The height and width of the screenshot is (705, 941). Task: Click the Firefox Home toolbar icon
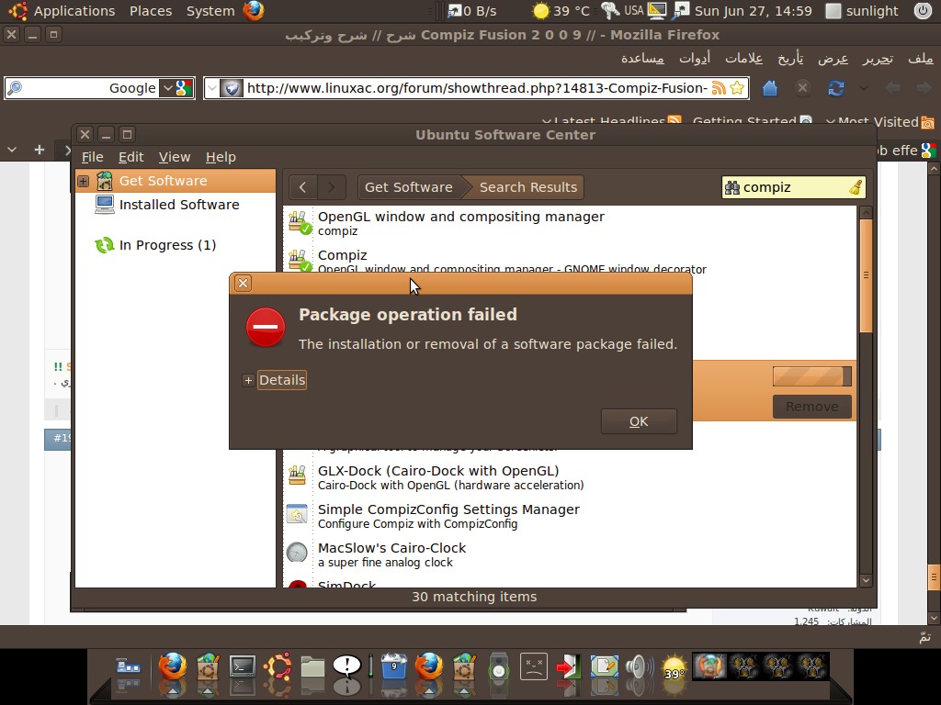[x=770, y=88]
